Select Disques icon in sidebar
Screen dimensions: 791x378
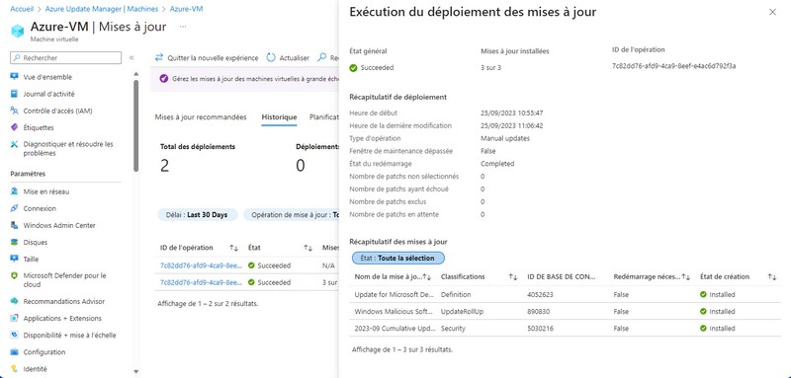tap(14, 242)
